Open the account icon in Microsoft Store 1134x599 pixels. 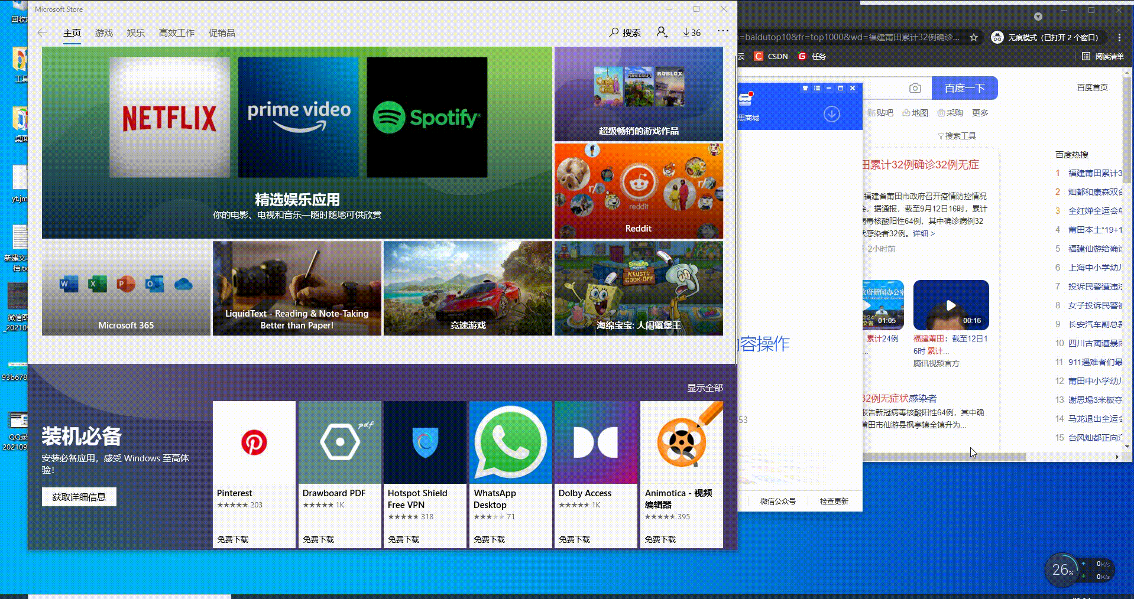(662, 32)
